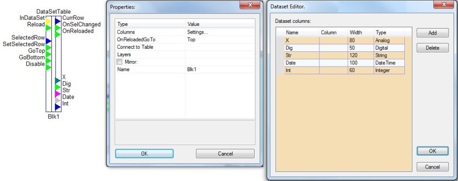458x181 pixels.
Task: Open Columns 'Settings...' value in Properties
Action: pos(220,32)
